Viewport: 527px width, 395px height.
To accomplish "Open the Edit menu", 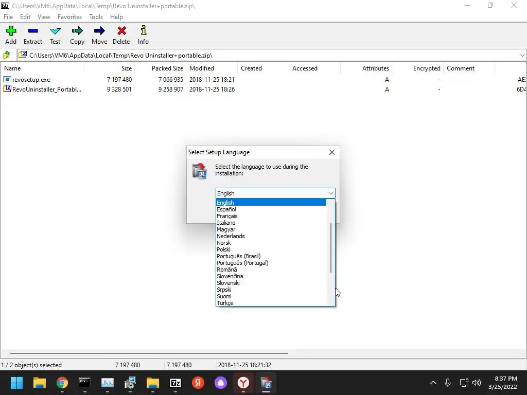I will 25,17.
